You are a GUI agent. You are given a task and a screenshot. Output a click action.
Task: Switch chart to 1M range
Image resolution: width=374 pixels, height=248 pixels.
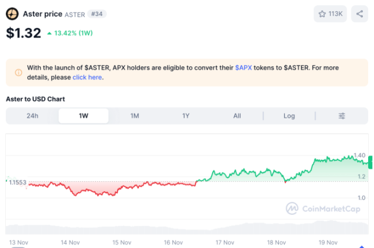[x=135, y=116]
